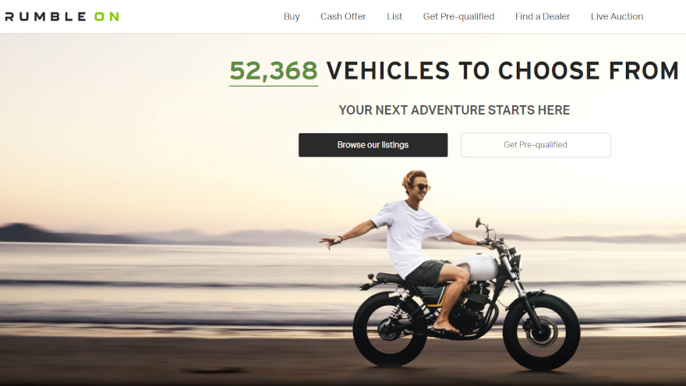Screen dimensions: 686x386
Task: Open Find a Dealer page
Action: (x=542, y=16)
